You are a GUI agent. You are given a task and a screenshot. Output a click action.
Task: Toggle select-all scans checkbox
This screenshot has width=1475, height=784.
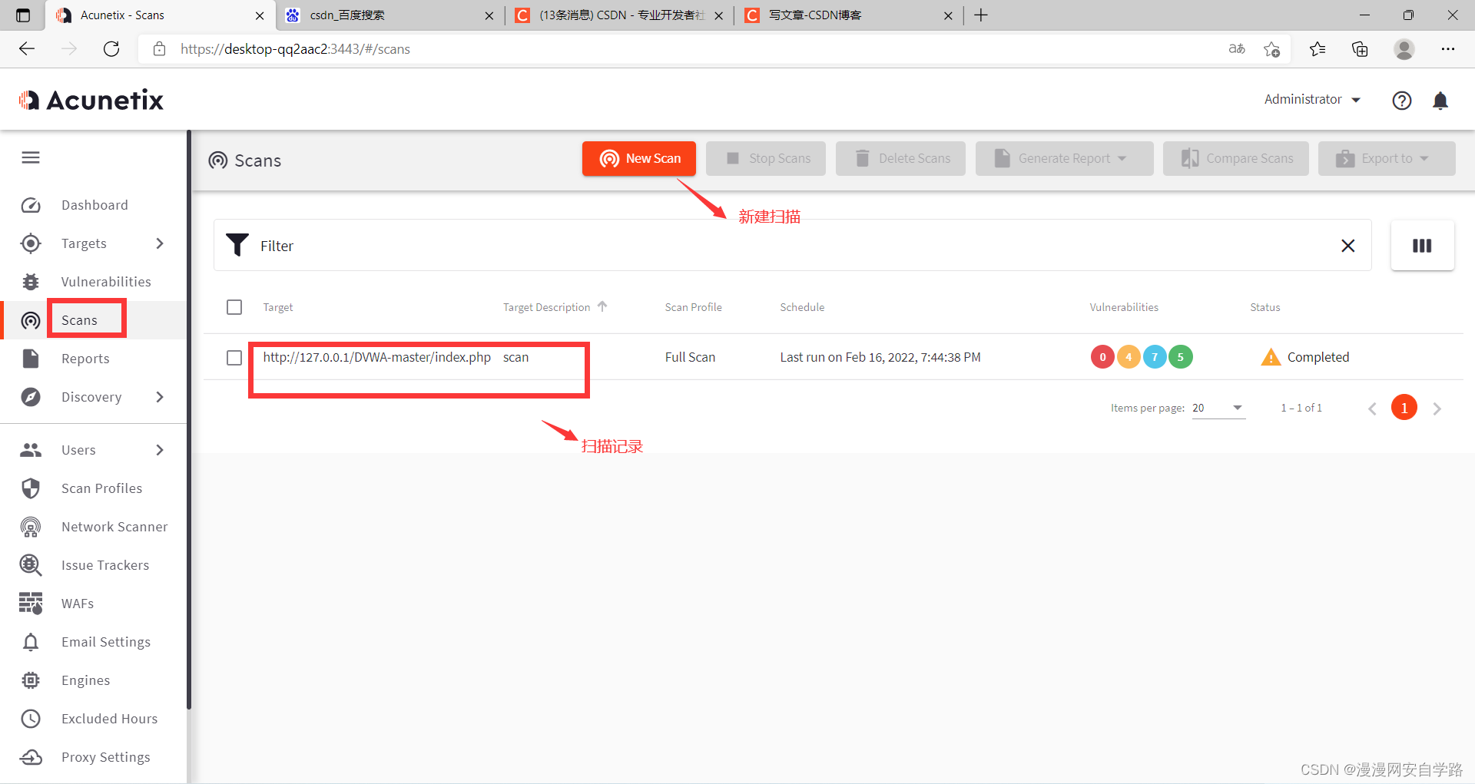234,307
